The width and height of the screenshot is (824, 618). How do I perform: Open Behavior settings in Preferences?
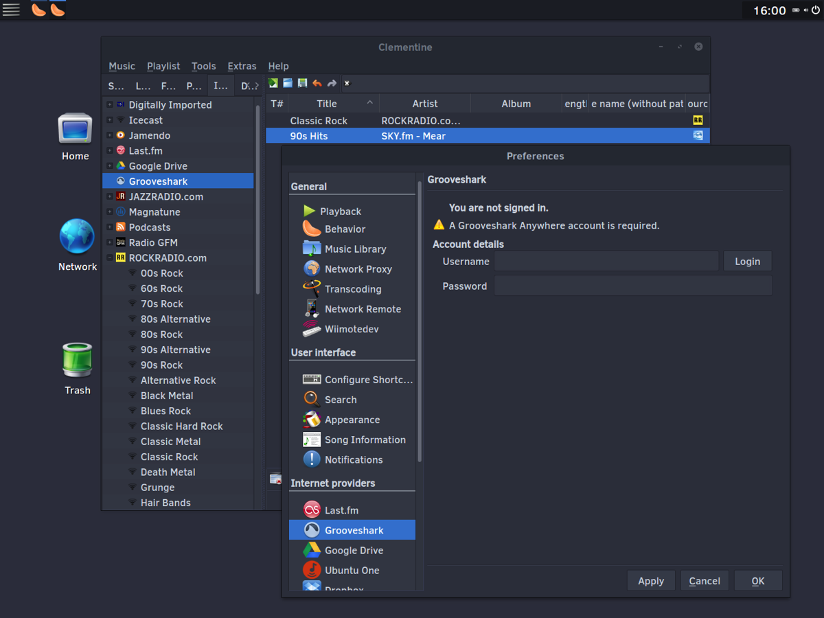(334, 229)
